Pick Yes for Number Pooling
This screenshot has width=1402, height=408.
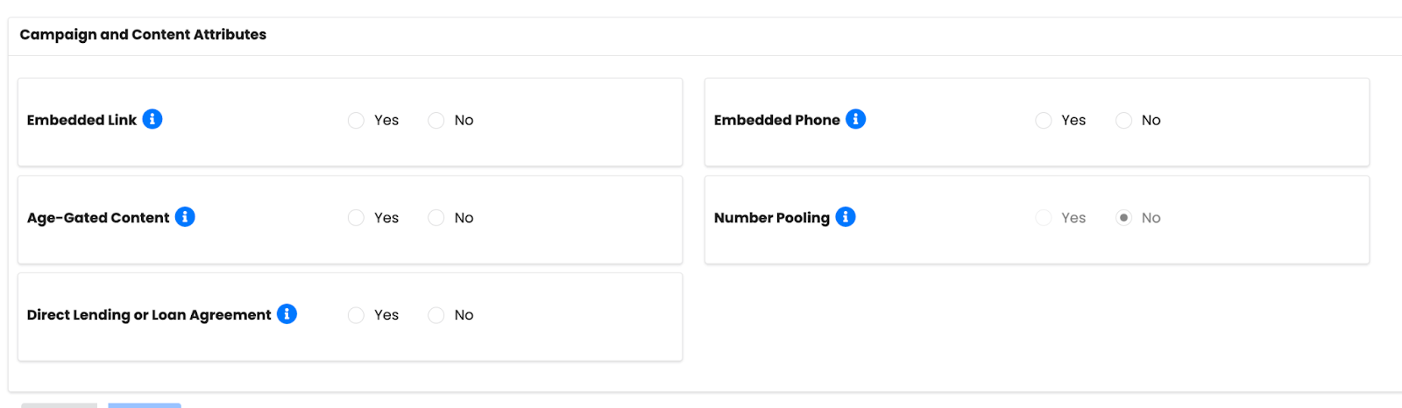pyautogui.click(x=1043, y=218)
